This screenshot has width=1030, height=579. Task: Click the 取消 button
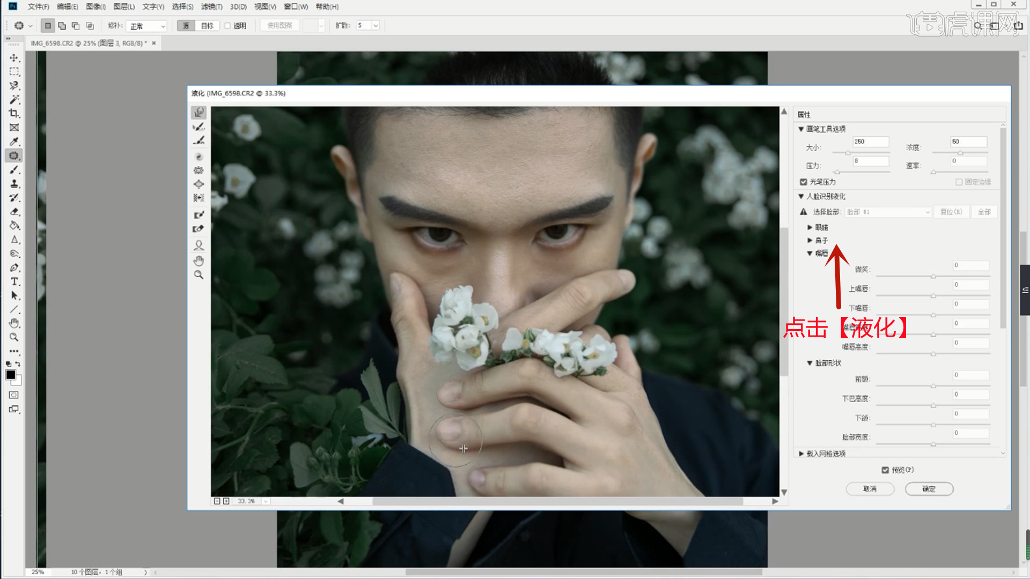tap(870, 489)
